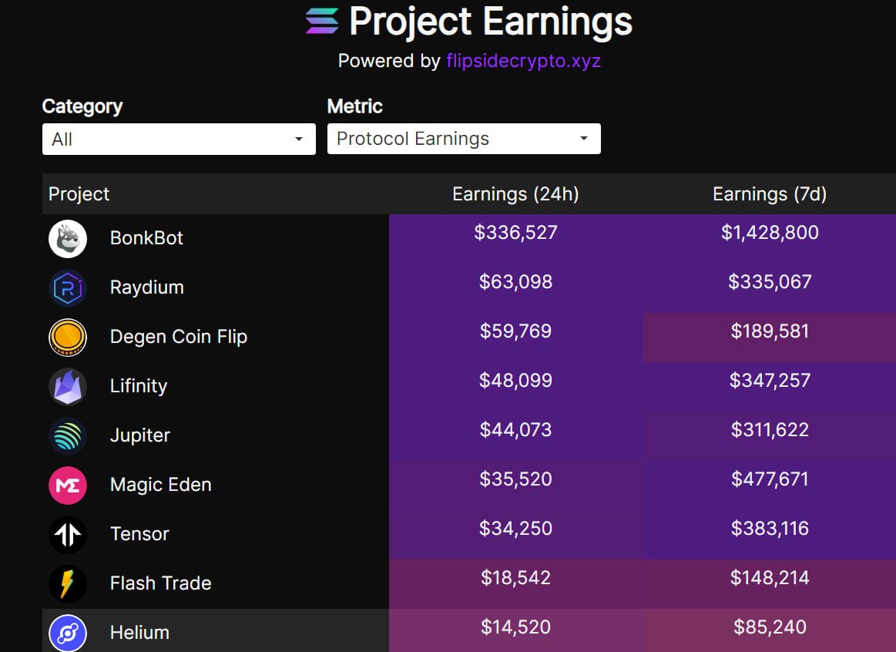Click the Project Earnings page title

pos(491,22)
